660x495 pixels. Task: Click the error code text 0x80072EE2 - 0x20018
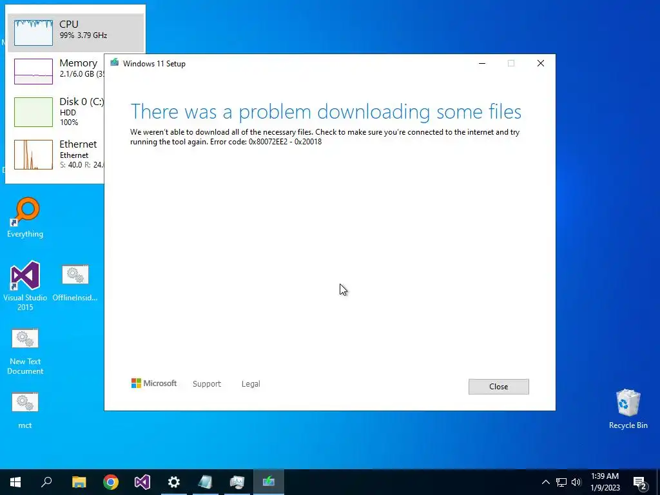point(285,142)
